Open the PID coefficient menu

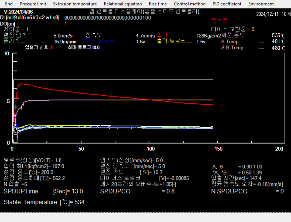[x=227, y=4]
